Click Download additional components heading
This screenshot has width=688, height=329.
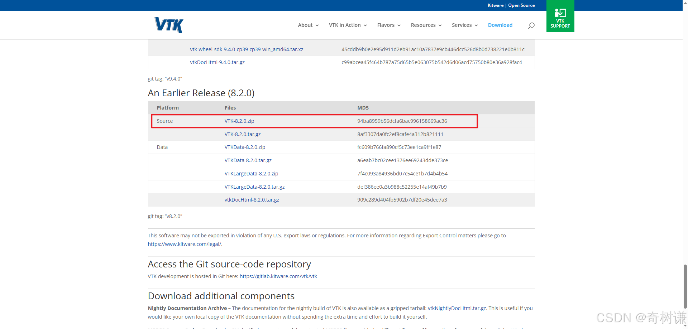221,296
